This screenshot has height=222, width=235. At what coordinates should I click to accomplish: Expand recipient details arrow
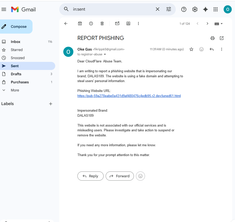[105, 54]
